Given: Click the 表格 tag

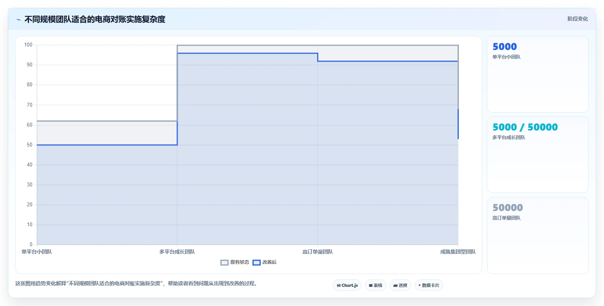Looking at the screenshot, I should tap(375, 285).
